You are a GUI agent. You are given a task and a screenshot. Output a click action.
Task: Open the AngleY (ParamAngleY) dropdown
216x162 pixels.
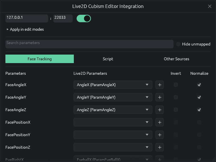click(x=113, y=97)
